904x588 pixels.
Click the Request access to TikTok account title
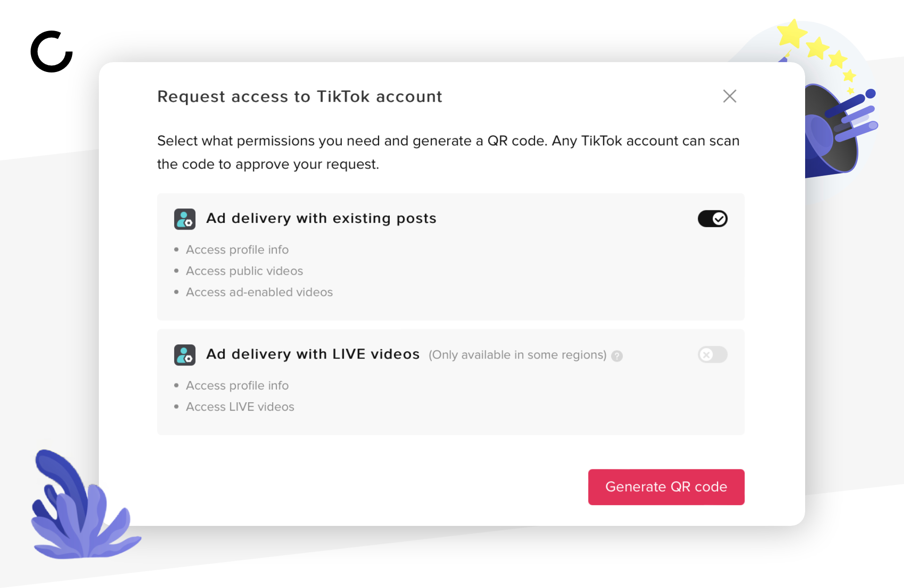pos(300,96)
